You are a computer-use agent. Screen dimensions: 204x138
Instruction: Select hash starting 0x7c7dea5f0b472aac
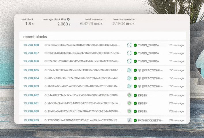coord(82,45)
